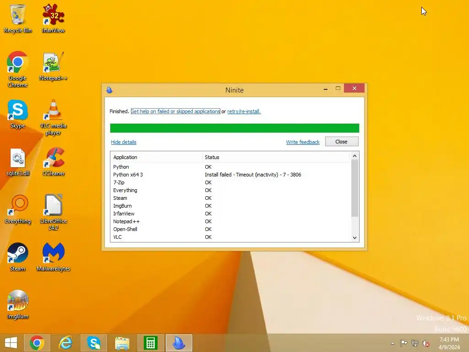The image size is (469, 352).
Task: Open the Recycle Bin desktop icon
Action: coord(18,18)
